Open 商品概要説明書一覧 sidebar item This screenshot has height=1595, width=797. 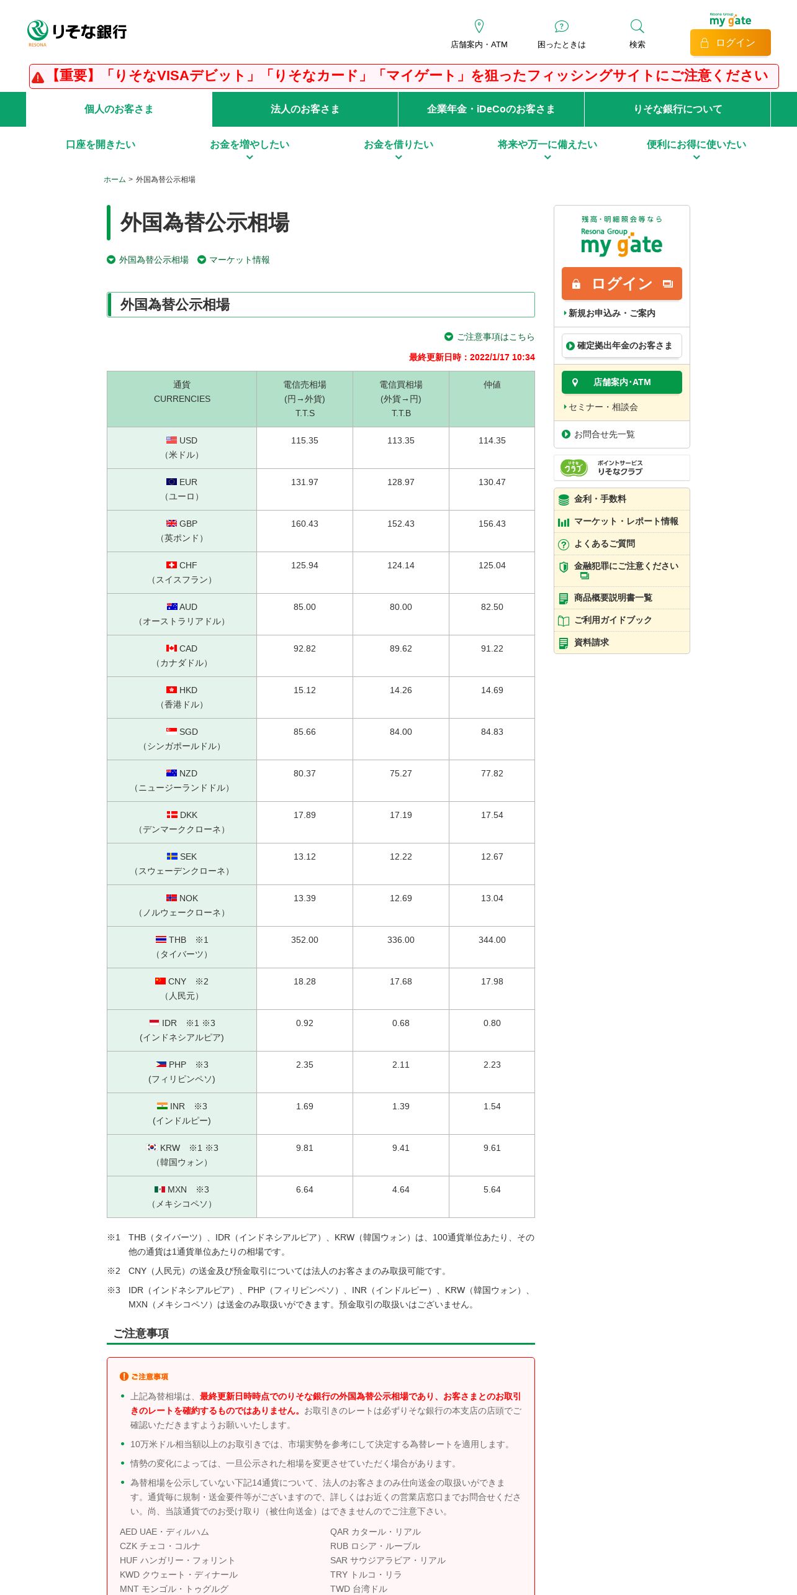point(622,598)
